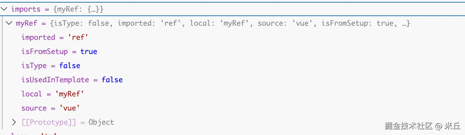Click the true value of isFromSetup
This screenshot has width=465, height=135.
[x=89, y=51]
